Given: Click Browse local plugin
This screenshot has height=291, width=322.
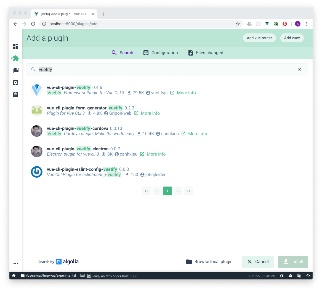Looking at the screenshot, I should click(x=209, y=261).
